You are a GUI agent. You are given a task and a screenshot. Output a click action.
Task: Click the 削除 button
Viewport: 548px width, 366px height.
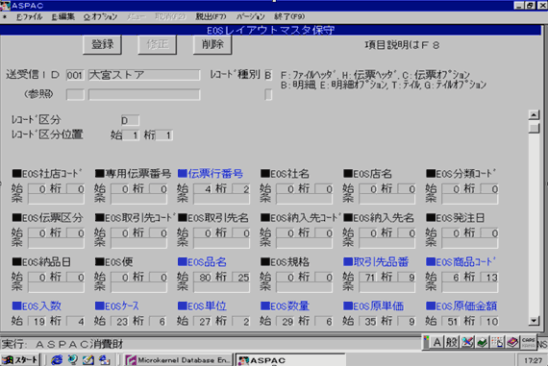coord(212,45)
